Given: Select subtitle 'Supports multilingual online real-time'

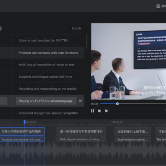Looking at the screenshot, I should click(45, 77).
